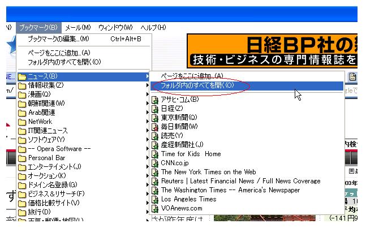
Task: Expand the Personal Bar submenu arrow
Action: (147, 158)
